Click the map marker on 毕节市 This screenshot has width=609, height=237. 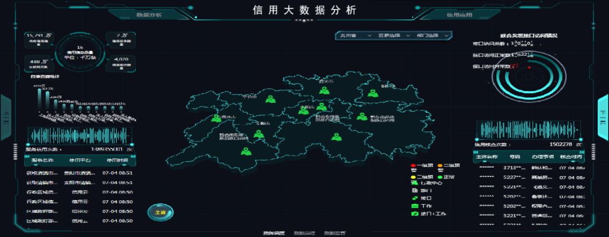pos(271,99)
